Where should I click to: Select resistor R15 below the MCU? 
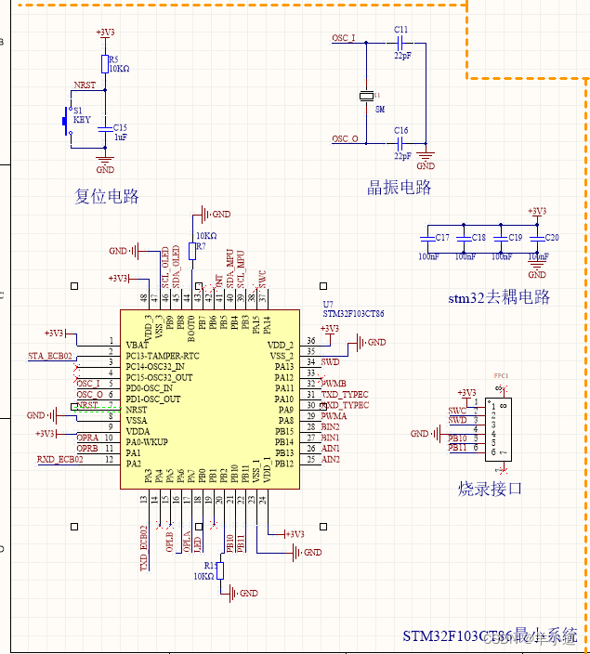coord(220,570)
